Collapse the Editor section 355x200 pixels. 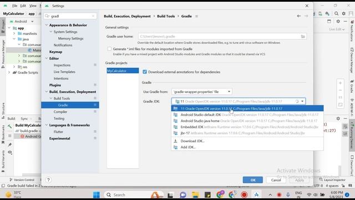pyautogui.click(x=47, y=58)
